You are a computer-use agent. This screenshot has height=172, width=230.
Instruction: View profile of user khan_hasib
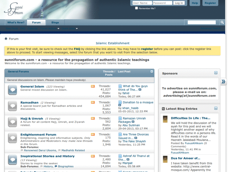(x=131, y=108)
